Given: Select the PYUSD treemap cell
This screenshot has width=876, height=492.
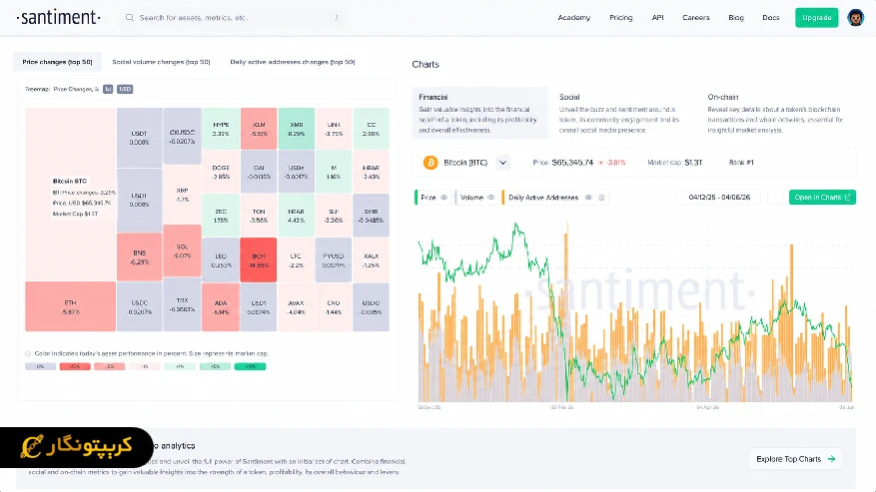Looking at the screenshot, I should pos(334,260).
